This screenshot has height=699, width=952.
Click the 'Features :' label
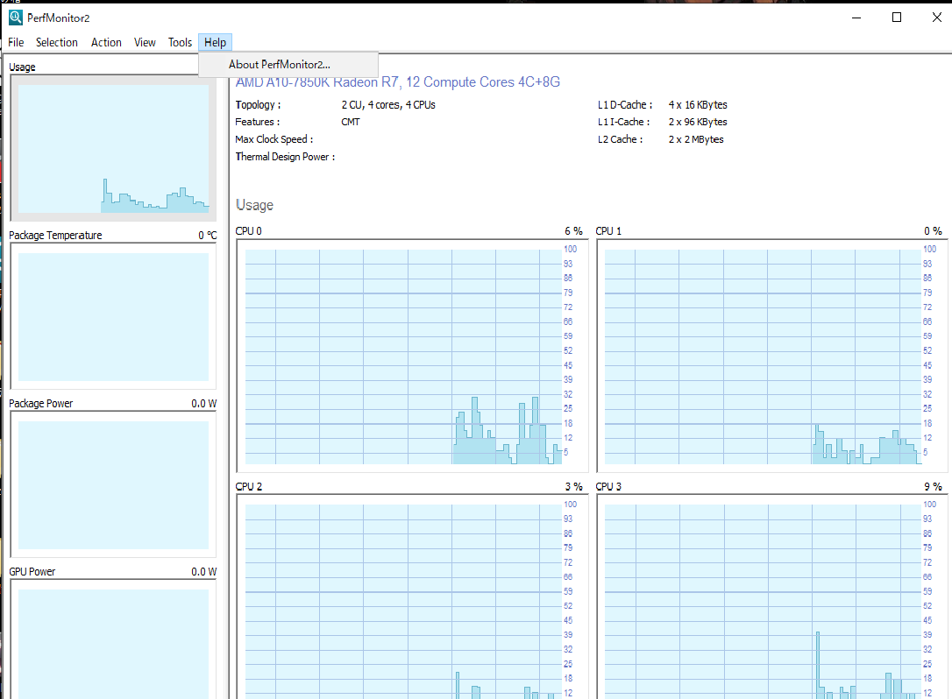(x=258, y=122)
